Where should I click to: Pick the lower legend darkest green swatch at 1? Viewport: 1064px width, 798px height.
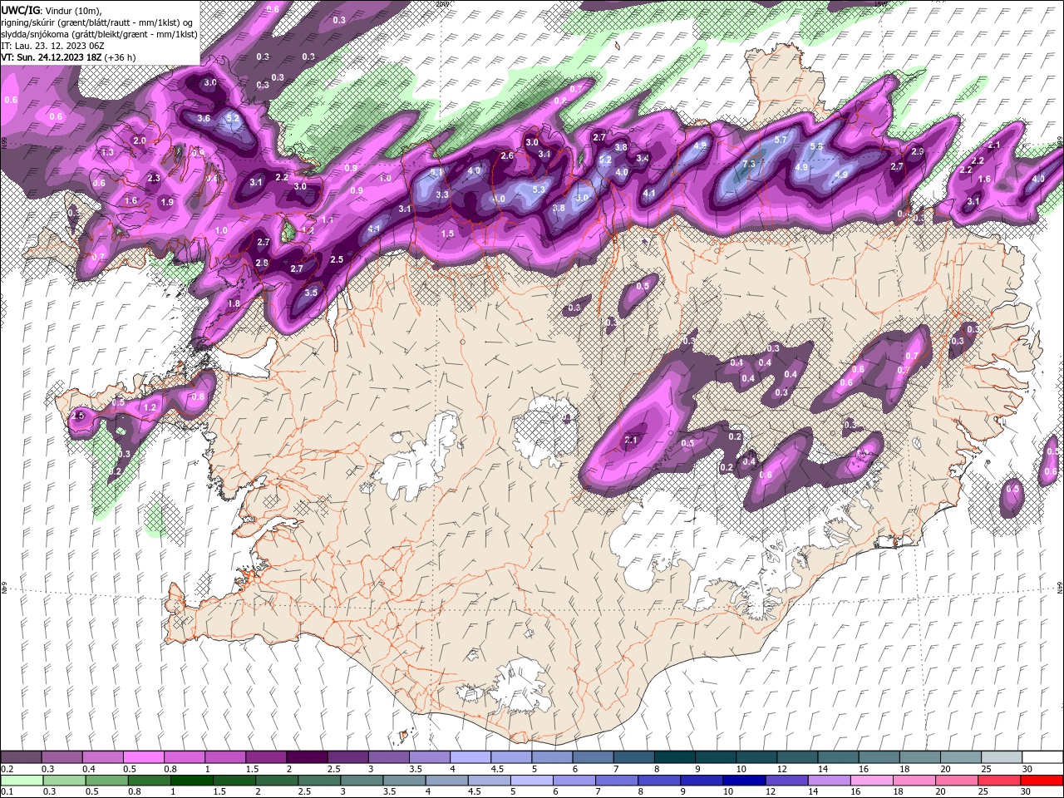click(x=192, y=780)
